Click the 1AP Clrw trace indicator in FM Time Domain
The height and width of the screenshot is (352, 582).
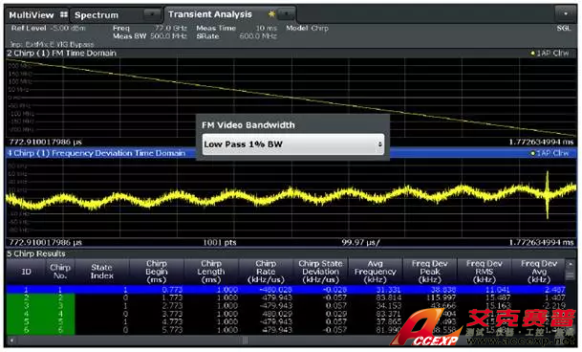[x=550, y=54]
